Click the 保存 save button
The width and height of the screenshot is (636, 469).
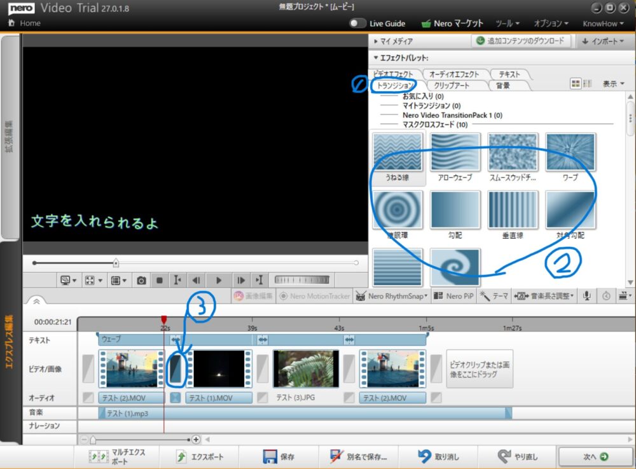pyautogui.click(x=279, y=457)
